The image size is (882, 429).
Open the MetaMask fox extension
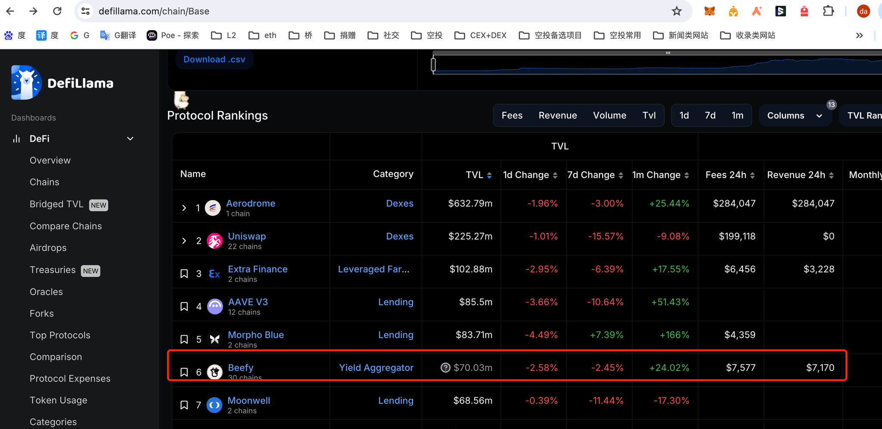click(x=709, y=11)
